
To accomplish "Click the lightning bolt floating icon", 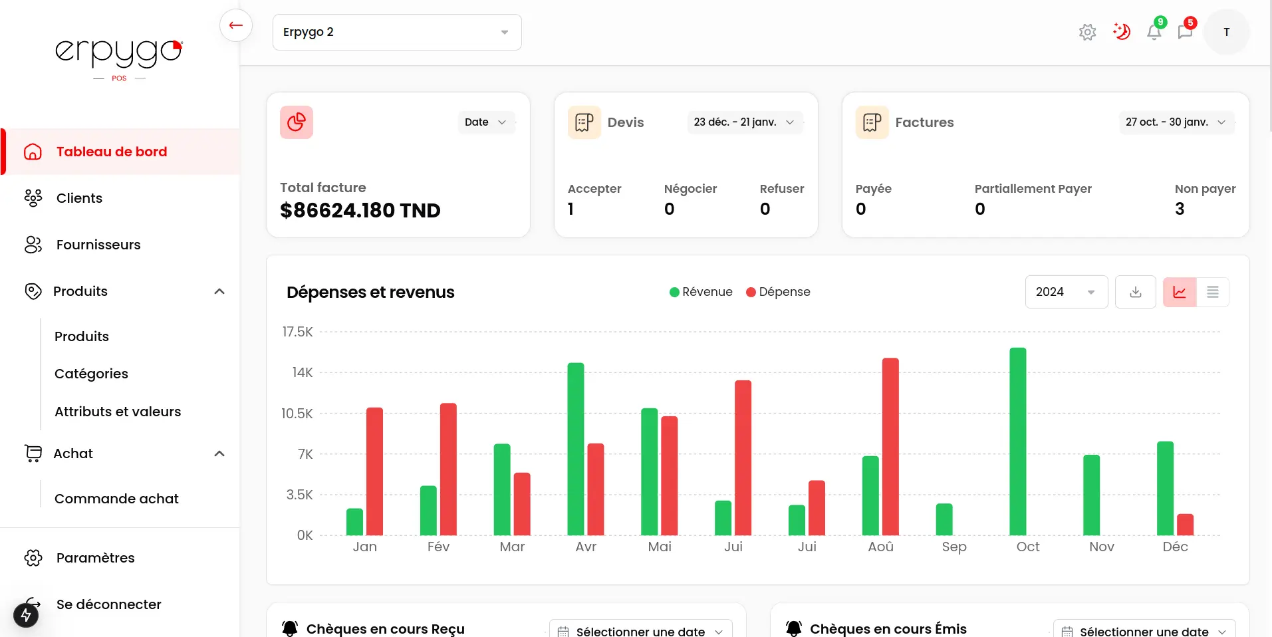I will point(26,615).
